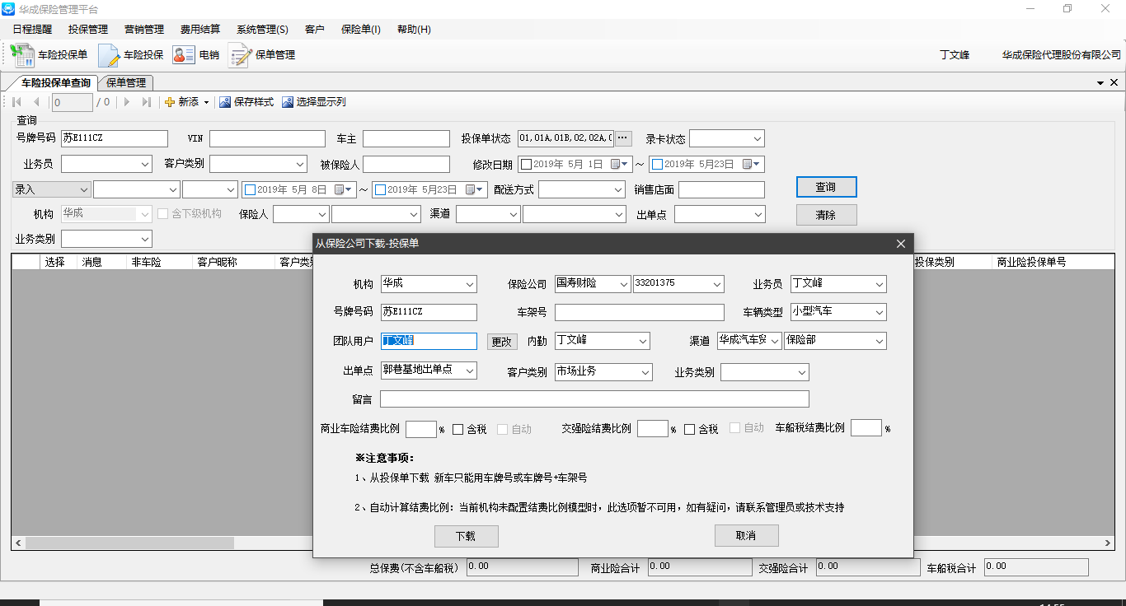Click the 车架号 input field in dialog
Screen dimensions: 1126x606
click(x=639, y=313)
